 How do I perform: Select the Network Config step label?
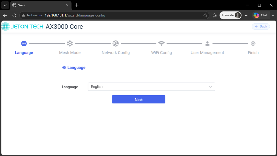click(x=116, y=53)
